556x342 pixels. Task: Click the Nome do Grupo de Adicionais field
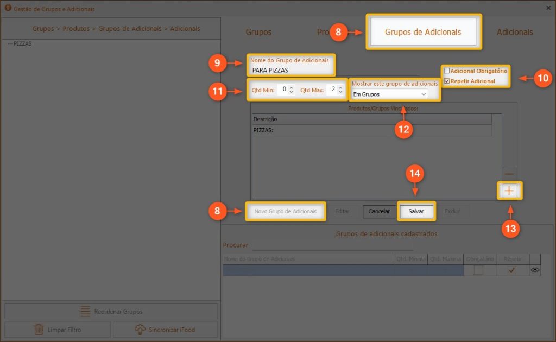tap(292, 70)
